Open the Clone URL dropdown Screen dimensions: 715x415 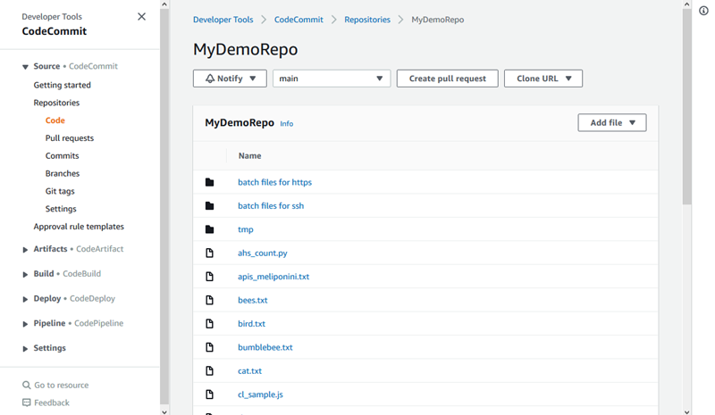(x=543, y=79)
